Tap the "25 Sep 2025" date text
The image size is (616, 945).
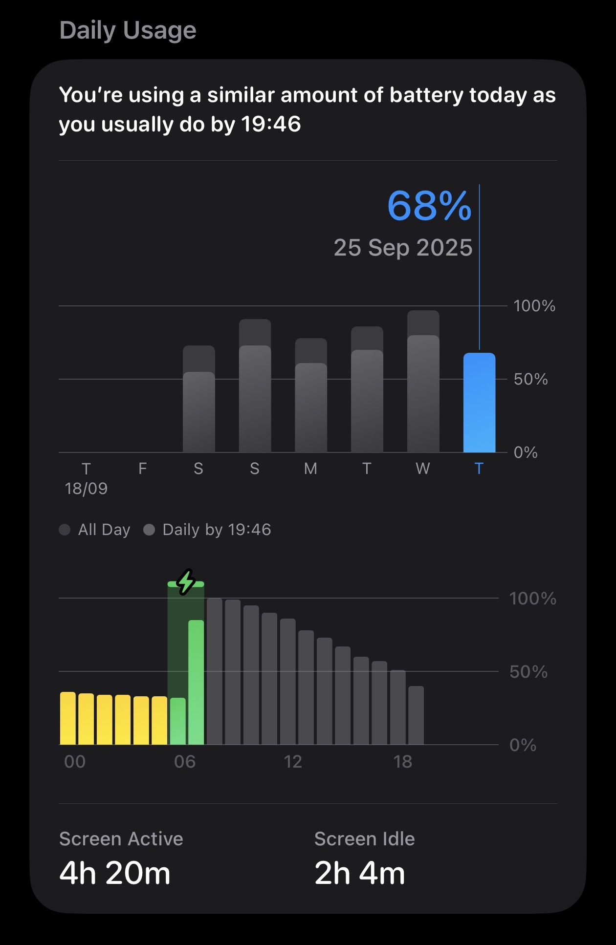coord(403,248)
